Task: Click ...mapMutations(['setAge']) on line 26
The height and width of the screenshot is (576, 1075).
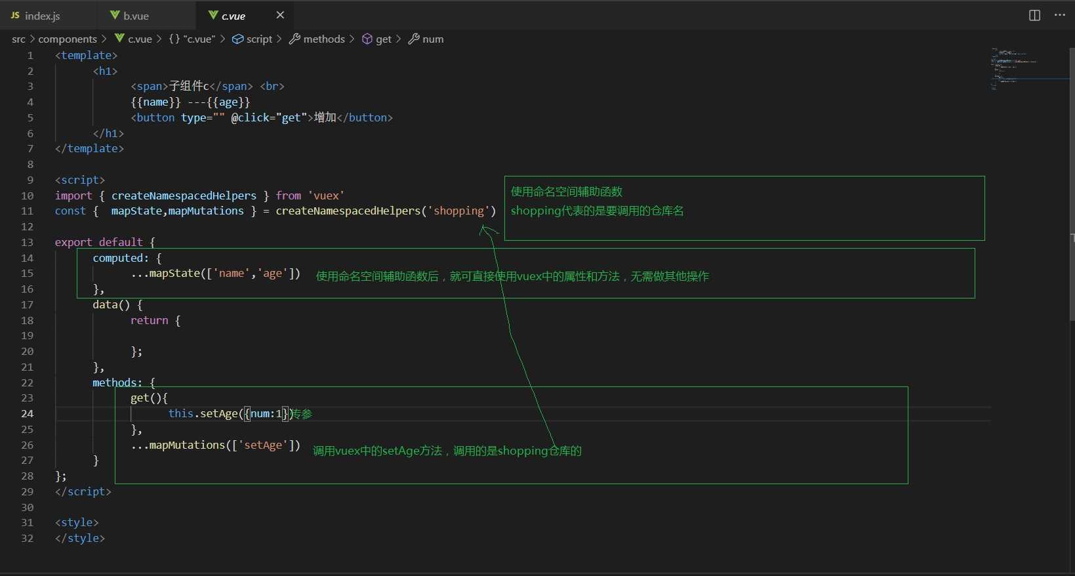Action: point(215,445)
